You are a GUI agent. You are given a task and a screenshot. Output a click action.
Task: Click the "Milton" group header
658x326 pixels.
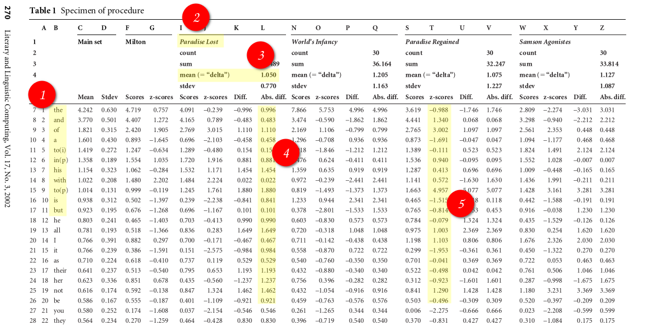pyautogui.click(x=135, y=42)
